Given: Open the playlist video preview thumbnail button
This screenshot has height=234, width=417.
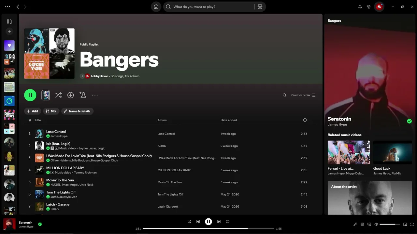Looking at the screenshot, I should (x=46, y=95).
